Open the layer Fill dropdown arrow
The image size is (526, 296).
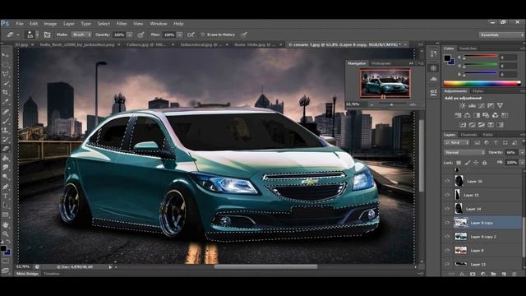coord(522,163)
